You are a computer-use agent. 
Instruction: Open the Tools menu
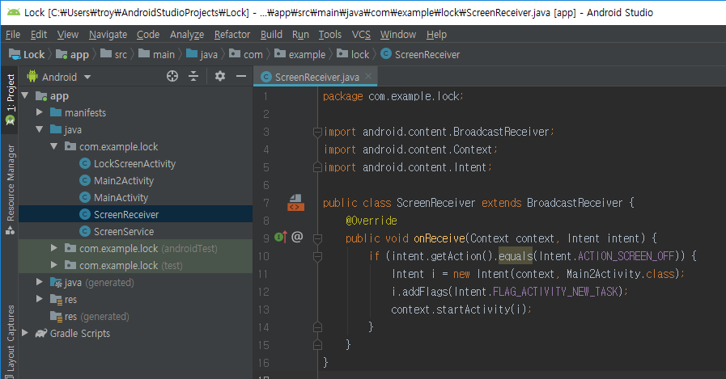330,35
